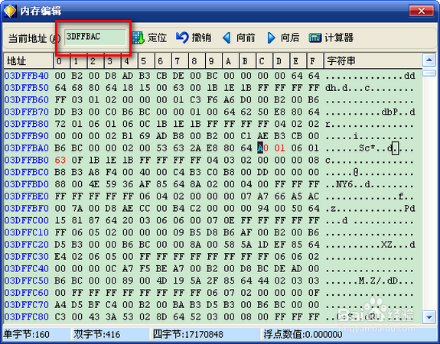Click byte B2 in row 03DFFB40
440x344 pixels.
click(x=77, y=76)
